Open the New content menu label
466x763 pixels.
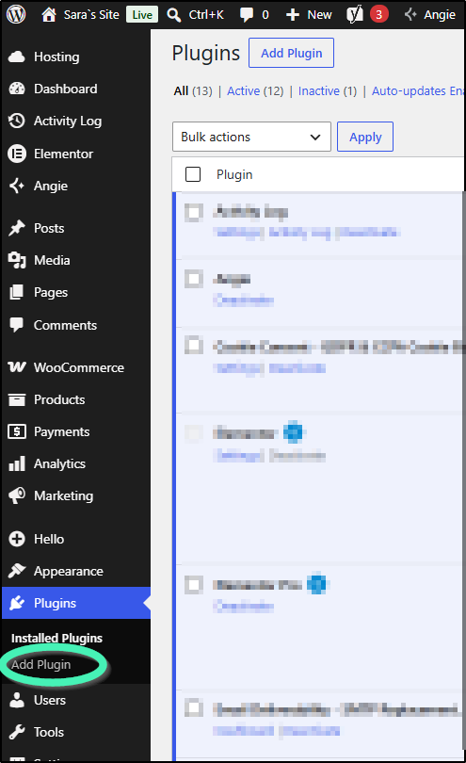point(319,15)
